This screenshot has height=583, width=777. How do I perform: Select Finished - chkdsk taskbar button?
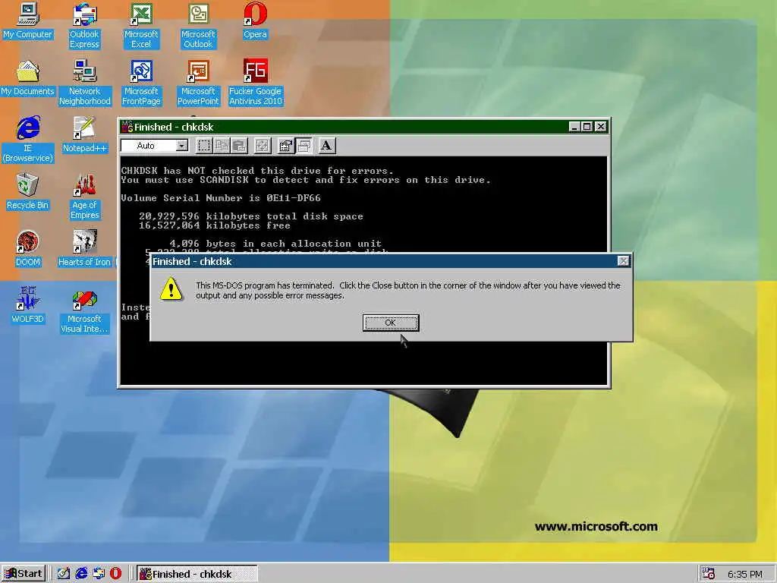197,574
